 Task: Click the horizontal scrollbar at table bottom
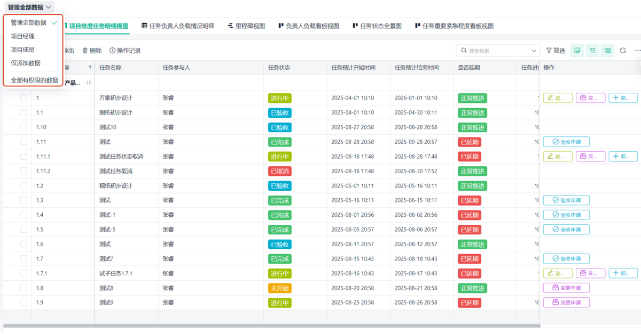(x=271, y=325)
